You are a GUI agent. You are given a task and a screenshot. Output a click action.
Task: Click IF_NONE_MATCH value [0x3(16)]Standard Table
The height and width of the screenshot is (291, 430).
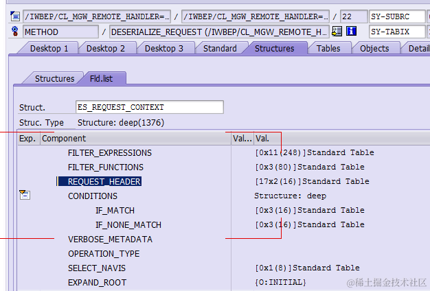pyautogui.click(x=310, y=224)
